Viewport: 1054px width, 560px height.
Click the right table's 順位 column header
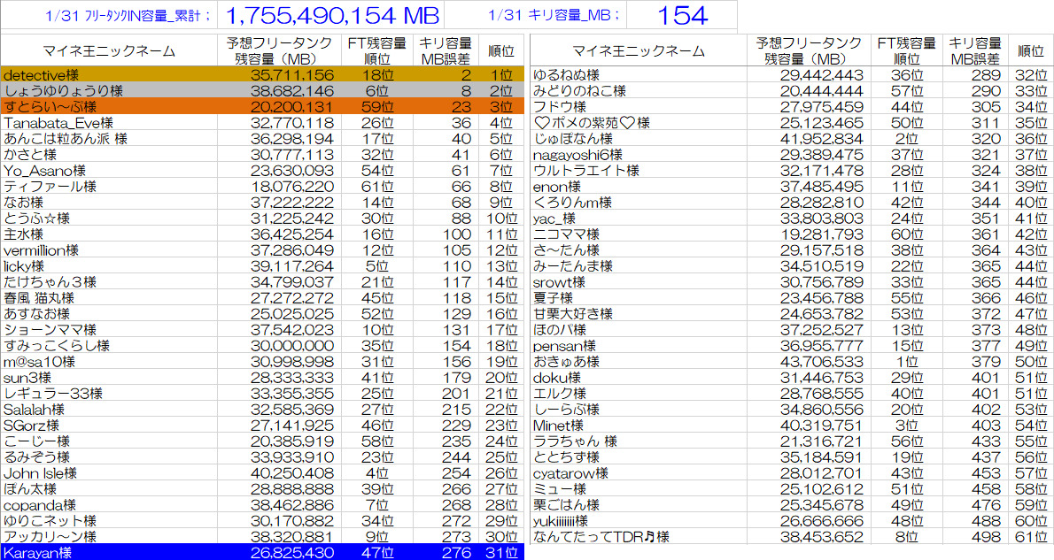point(1032,50)
